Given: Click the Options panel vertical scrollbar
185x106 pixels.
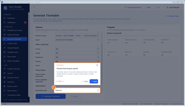Looking at the screenshot, I should click(102, 64).
